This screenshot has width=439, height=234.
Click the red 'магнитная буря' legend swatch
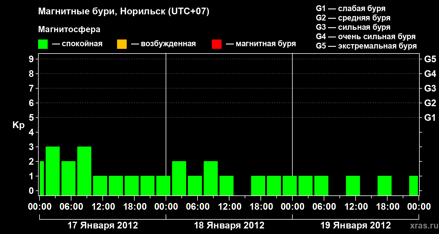click(217, 44)
